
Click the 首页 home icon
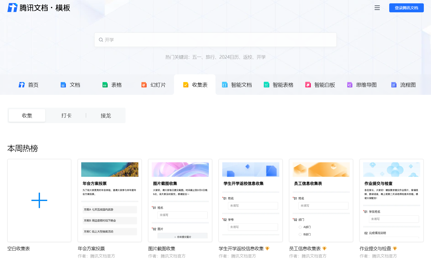click(x=22, y=85)
